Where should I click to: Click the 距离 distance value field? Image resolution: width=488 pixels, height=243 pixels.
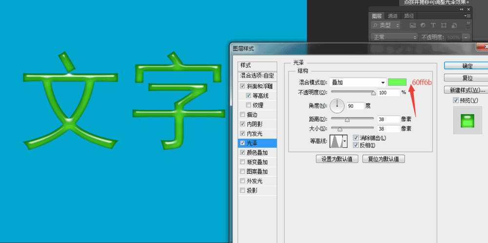click(387, 119)
